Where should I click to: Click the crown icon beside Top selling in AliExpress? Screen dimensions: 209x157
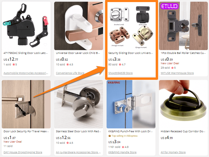coord(110,136)
